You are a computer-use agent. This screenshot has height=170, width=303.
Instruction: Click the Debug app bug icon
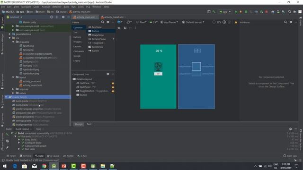tap(246, 12)
